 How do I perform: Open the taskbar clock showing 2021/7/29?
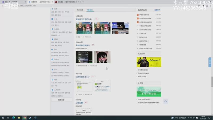point(203,118)
